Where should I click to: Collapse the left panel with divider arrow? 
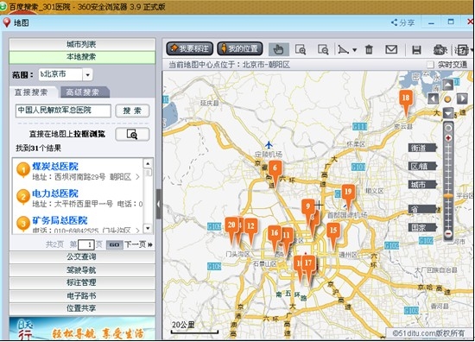[158, 204]
